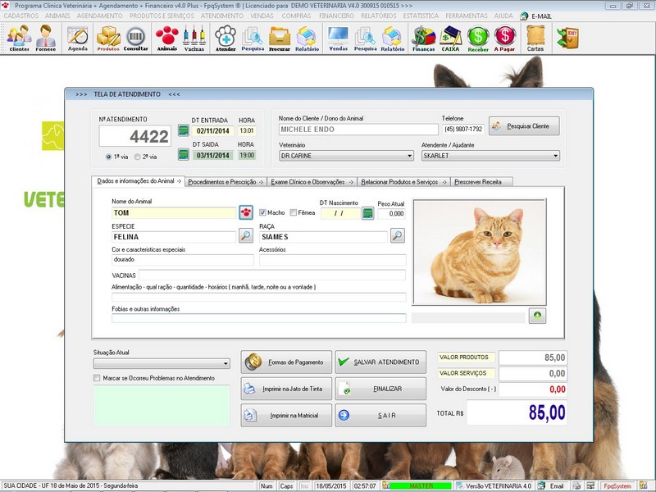Open the Clientes toolbar icon
Screen dimensions: 656x492
point(19,38)
